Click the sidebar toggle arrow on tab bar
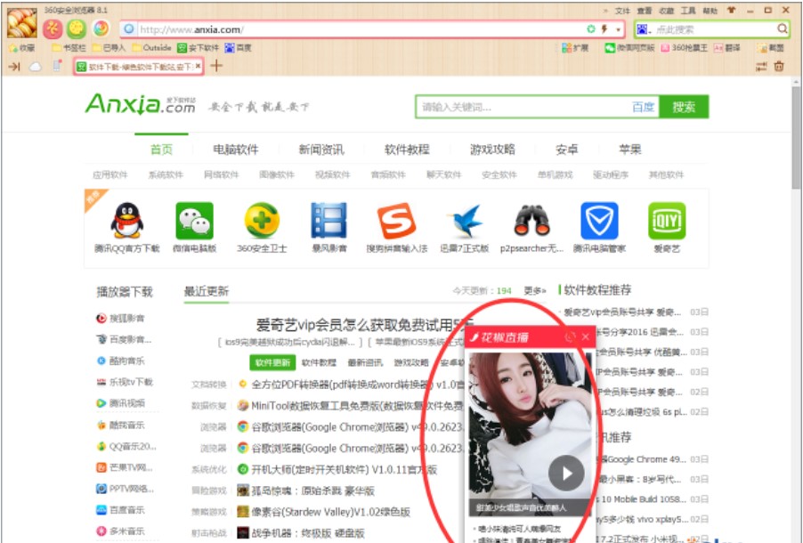 click(x=14, y=67)
